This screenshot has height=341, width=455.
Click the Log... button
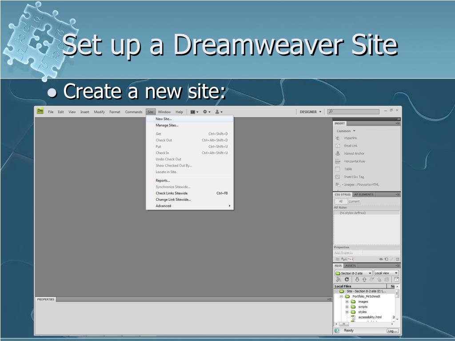pos(393,331)
